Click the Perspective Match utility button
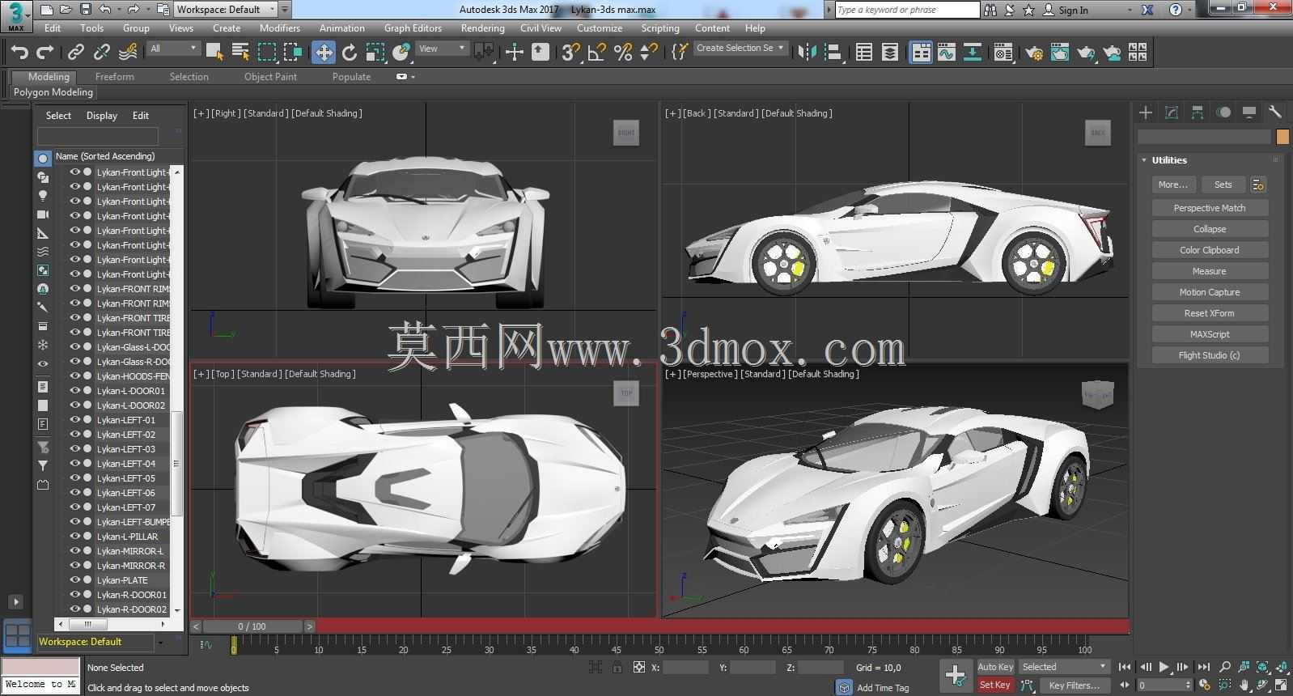 coord(1210,208)
